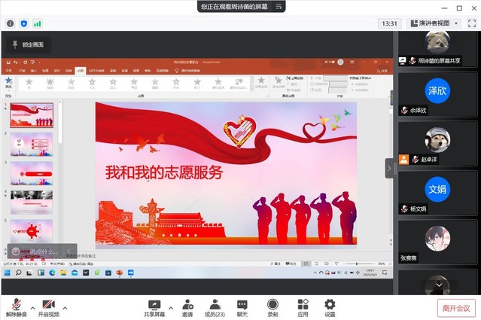481x320 pixels.
Task: Select 余泽欣 participant tile
Action: (437, 95)
